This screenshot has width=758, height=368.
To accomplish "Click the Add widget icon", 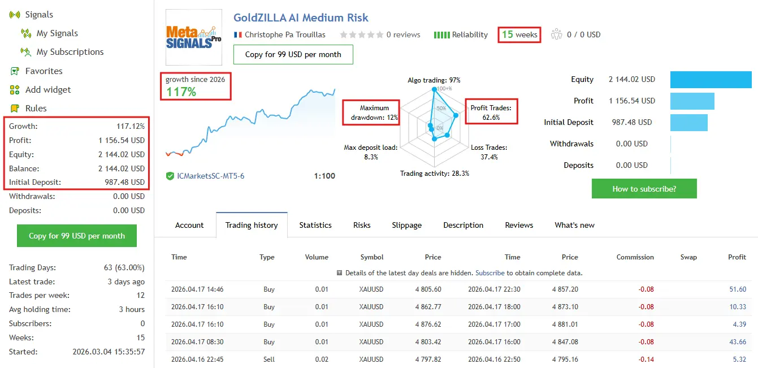I will 15,90.
